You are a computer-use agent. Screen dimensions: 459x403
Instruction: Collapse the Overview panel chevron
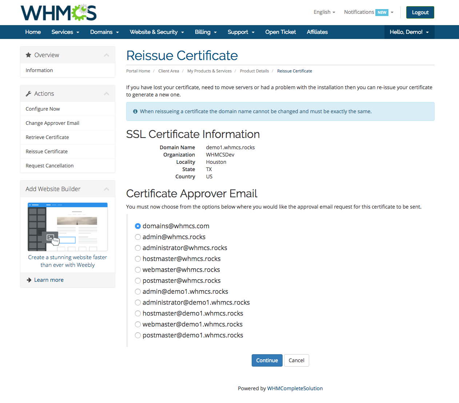[x=106, y=55]
